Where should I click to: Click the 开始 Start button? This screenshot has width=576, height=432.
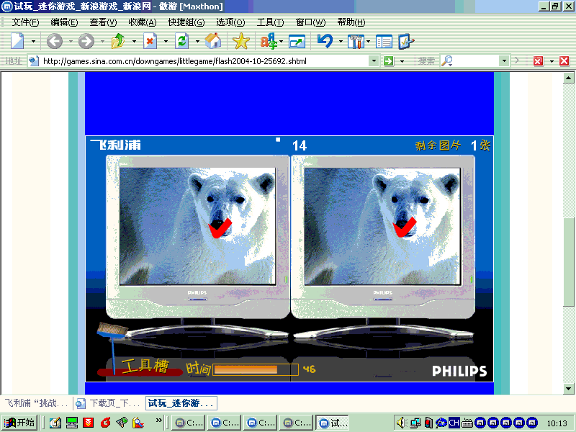coord(19,423)
